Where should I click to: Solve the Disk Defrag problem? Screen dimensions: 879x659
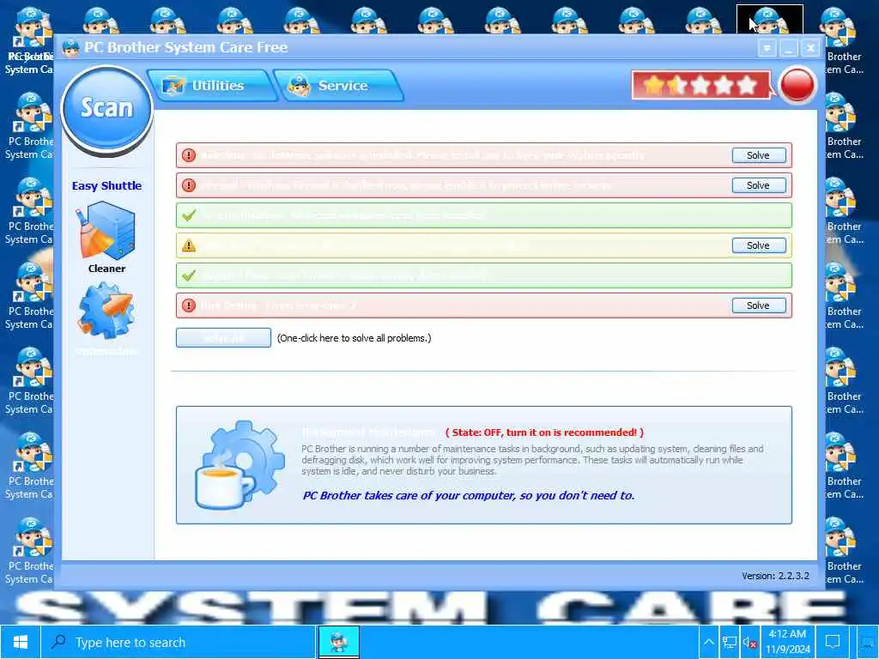pos(759,305)
